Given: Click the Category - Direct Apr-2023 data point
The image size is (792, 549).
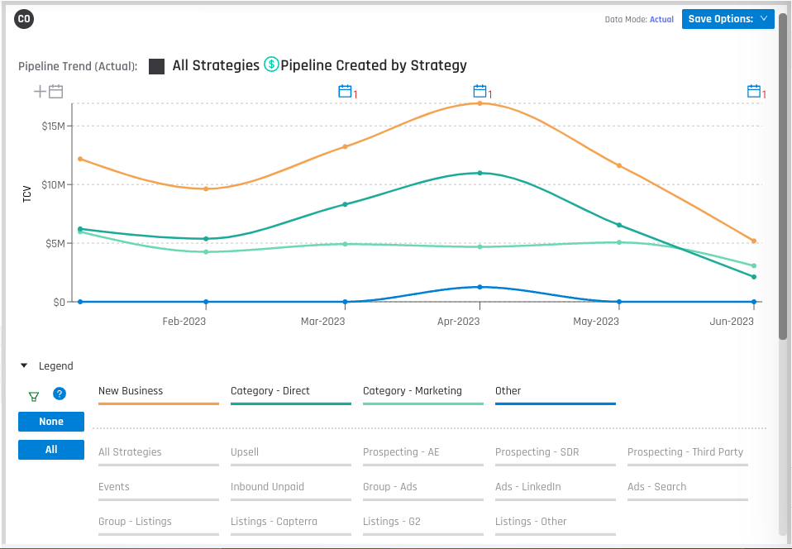Looking at the screenshot, I should [x=479, y=173].
